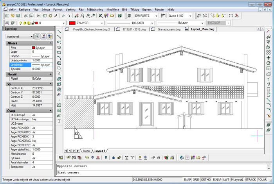Click the Quick select icon in Egenskap panel
This screenshot has width=274, height=184.
(x=50, y=36)
